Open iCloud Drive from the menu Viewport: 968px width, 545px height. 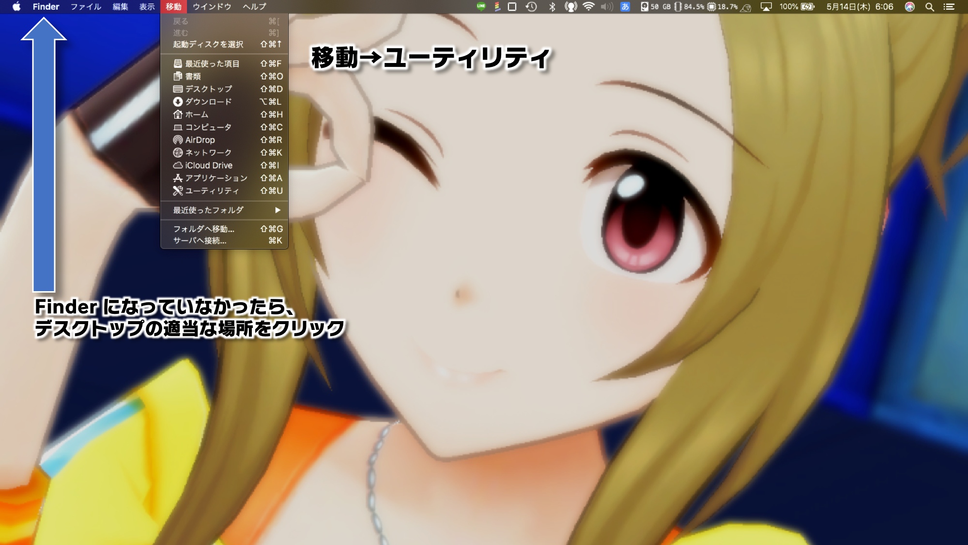click(x=224, y=165)
